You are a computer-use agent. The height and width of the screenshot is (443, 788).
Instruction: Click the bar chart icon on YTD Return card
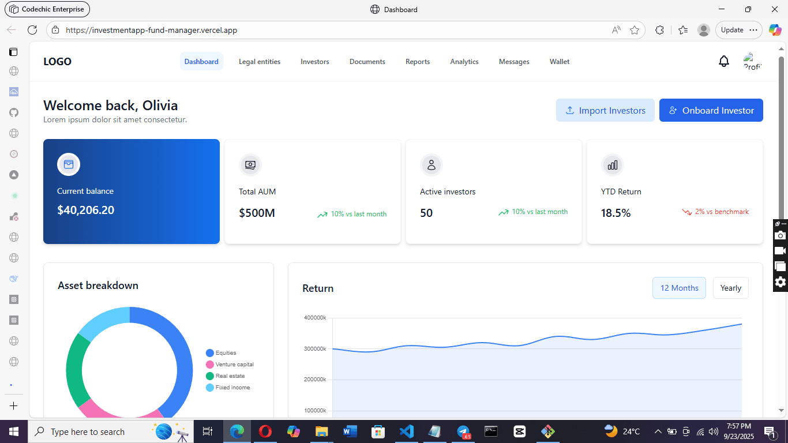tap(613, 165)
